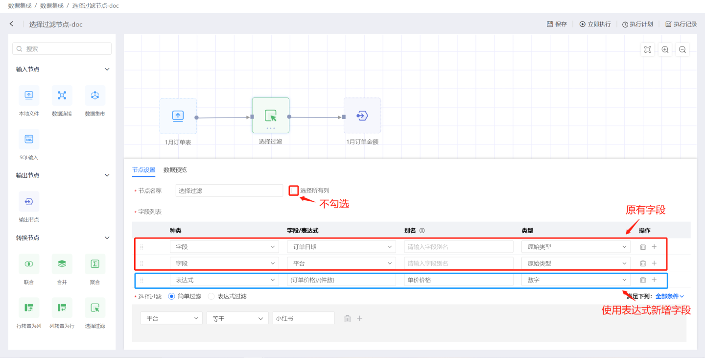705x358 pixels.
Task: Collapse the 输入节点 section
Action: pos(107,70)
